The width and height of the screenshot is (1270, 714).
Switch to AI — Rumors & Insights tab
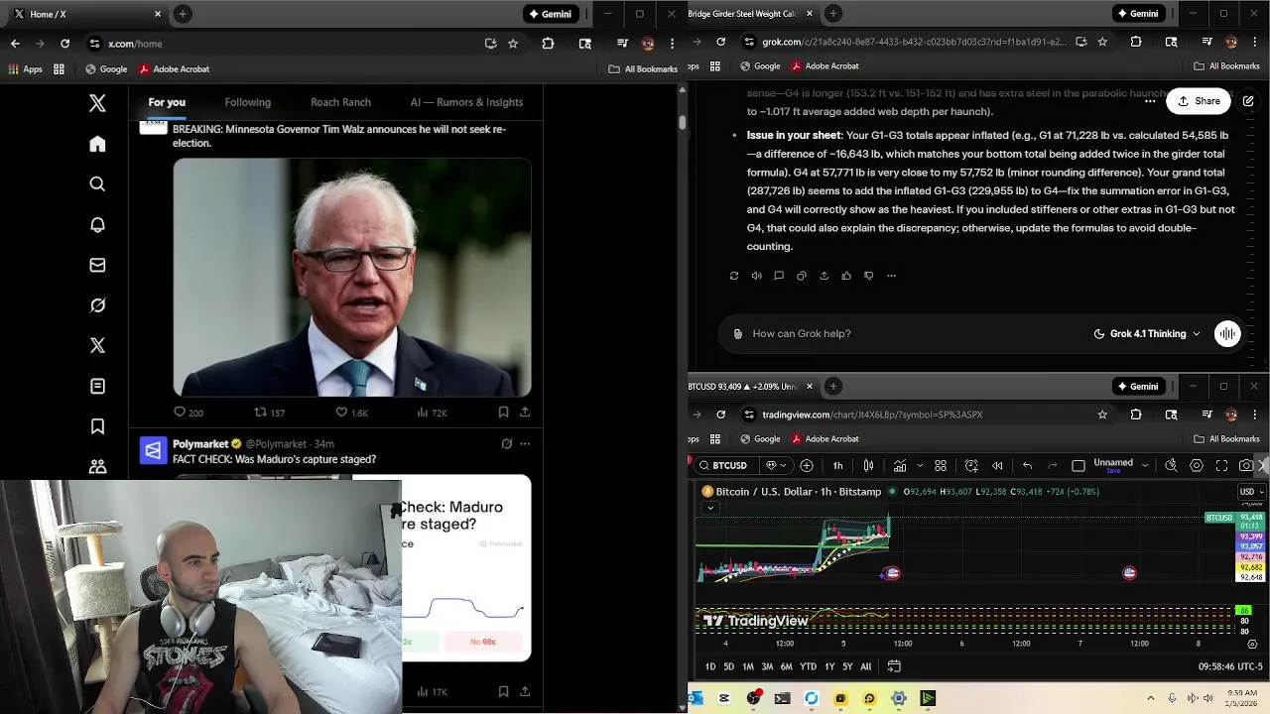466,102
